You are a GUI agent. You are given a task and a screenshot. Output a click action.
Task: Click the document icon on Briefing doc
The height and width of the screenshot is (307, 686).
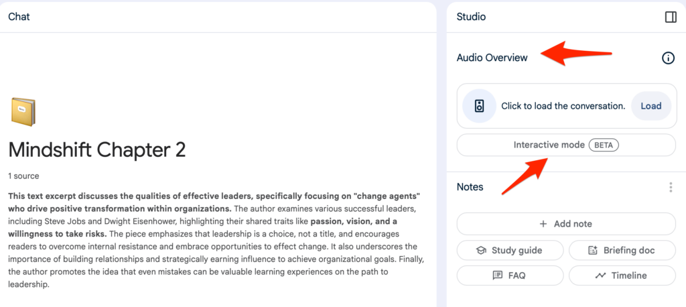(593, 251)
